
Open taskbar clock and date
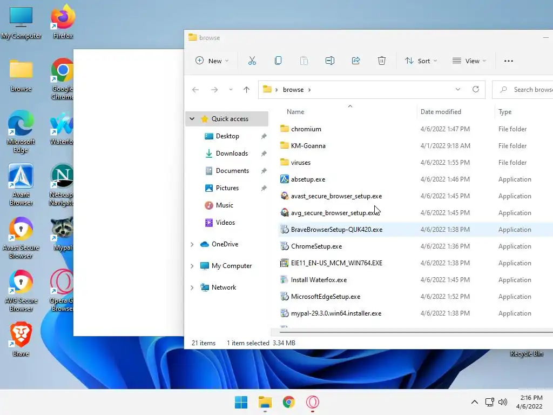529,402
